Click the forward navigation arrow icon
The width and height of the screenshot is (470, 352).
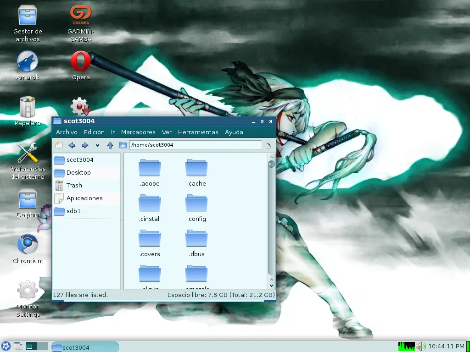pyautogui.click(x=84, y=145)
